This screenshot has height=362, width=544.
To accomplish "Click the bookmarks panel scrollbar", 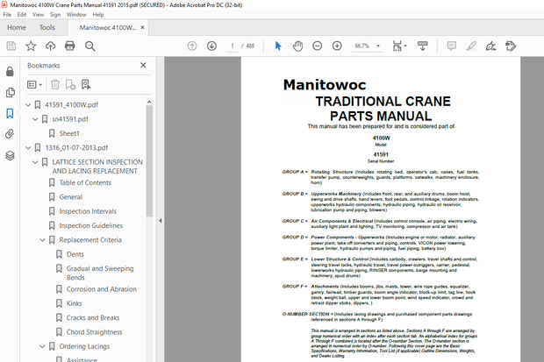I will [x=149, y=161].
